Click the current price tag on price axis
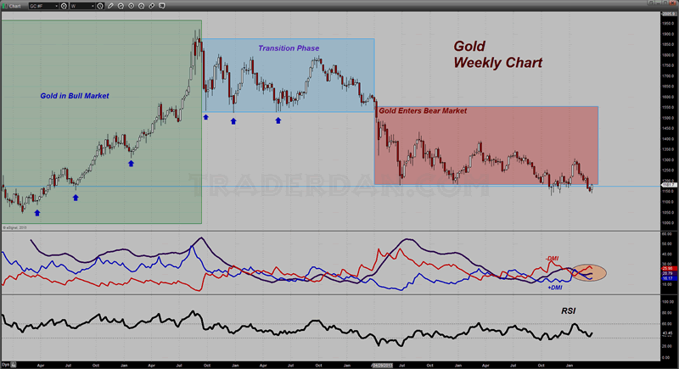679x369 pixels. [669, 185]
